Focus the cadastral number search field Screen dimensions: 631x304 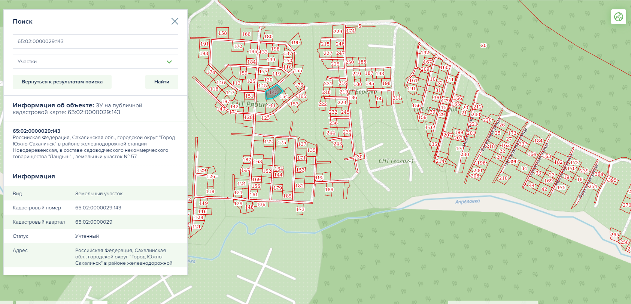(95, 42)
